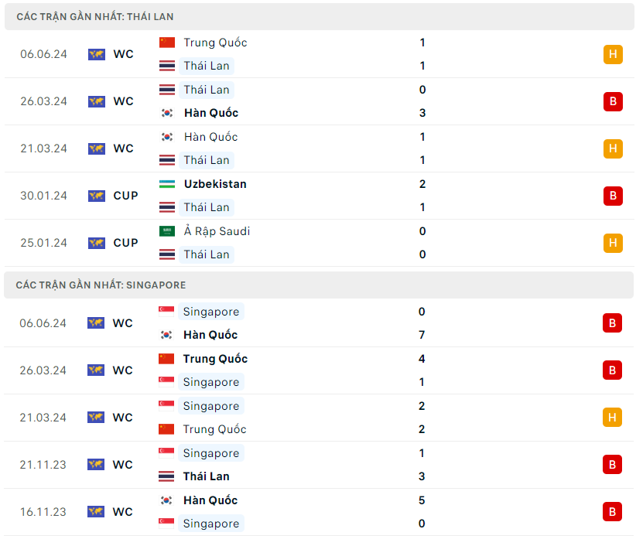636x546 pixels.
Task: Click the competition icon for the 16.11.23 match
Action: click(96, 512)
